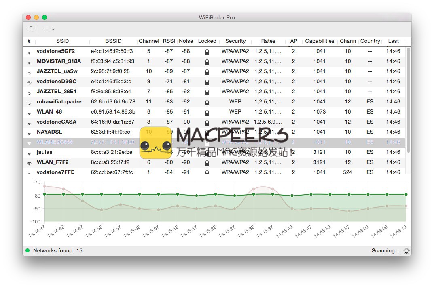Open the columns layout dropdown
Viewport: 434px width, 288px height.
click(x=49, y=29)
